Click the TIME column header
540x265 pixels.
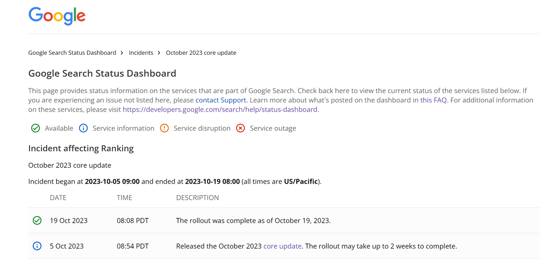(x=124, y=198)
